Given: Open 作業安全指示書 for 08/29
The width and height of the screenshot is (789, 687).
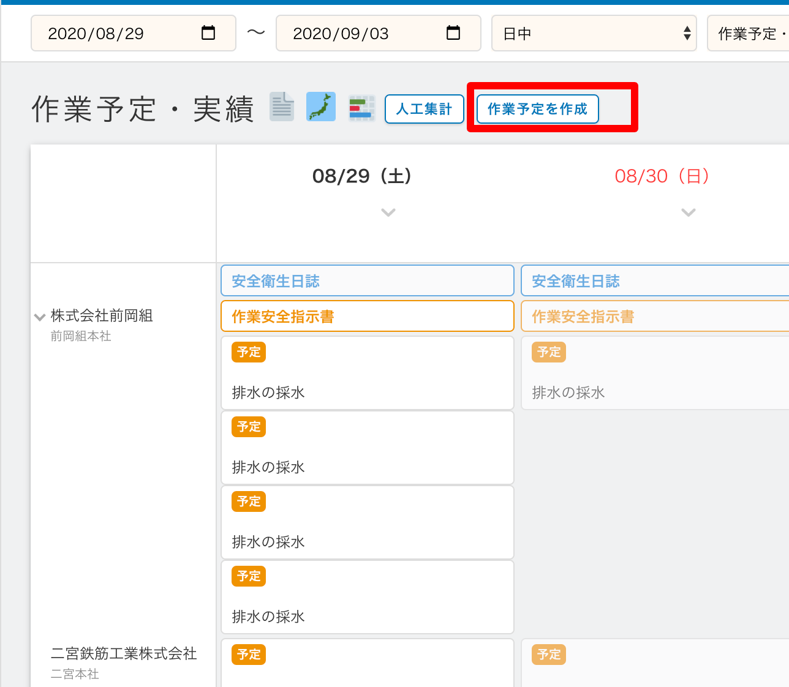Looking at the screenshot, I should pyautogui.click(x=367, y=317).
